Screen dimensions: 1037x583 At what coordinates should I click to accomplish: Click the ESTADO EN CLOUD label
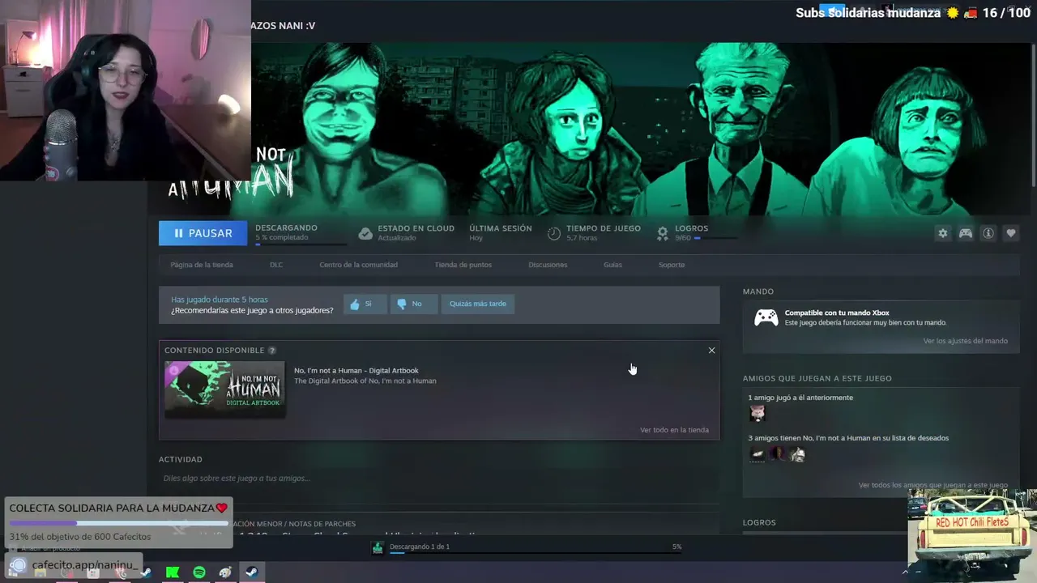tap(416, 228)
